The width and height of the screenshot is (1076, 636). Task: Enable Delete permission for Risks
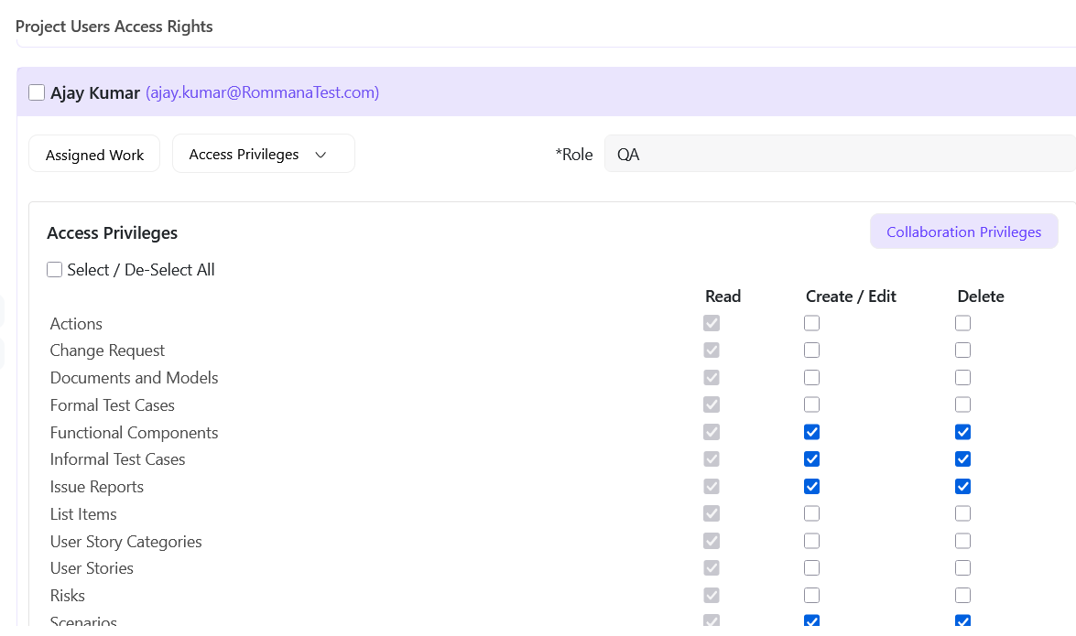tap(962, 595)
